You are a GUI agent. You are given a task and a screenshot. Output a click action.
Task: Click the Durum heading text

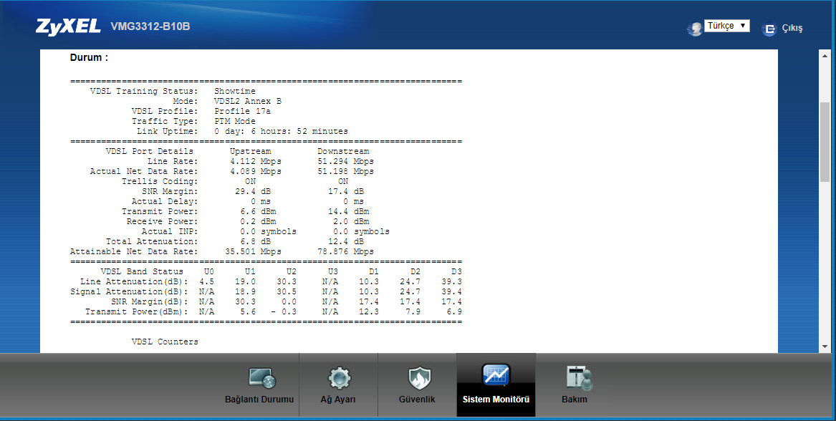89,57
